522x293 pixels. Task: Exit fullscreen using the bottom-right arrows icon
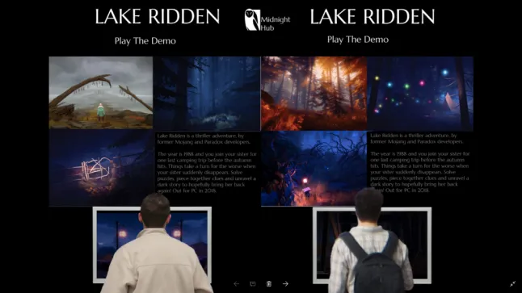[512, 283]
